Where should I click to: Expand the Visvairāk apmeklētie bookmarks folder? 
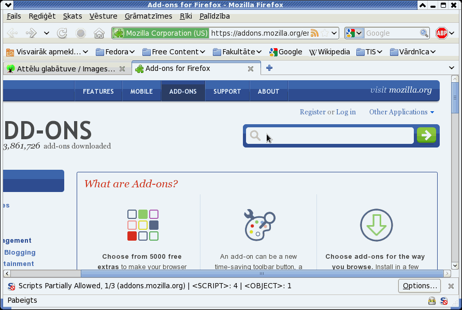47,52
